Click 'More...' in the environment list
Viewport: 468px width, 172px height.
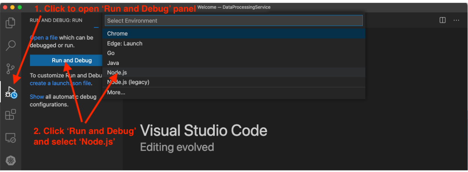click(234, 92)
